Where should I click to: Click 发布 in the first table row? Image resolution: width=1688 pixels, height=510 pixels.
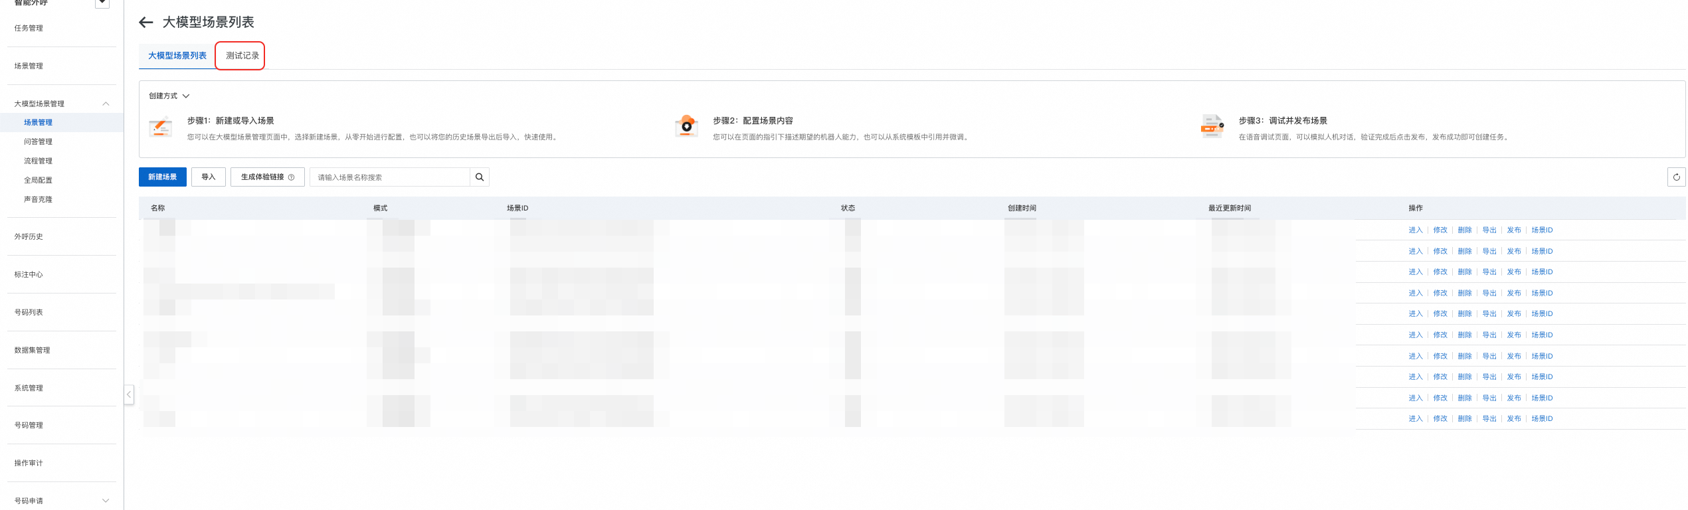click(1514, 230)
